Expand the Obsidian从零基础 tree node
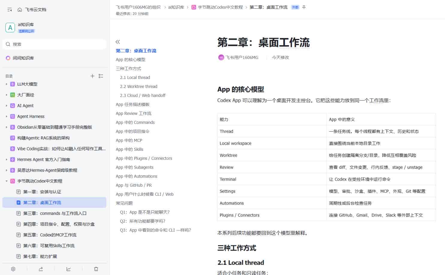This screenshot has width=445, height=275. tap(7, 127)
